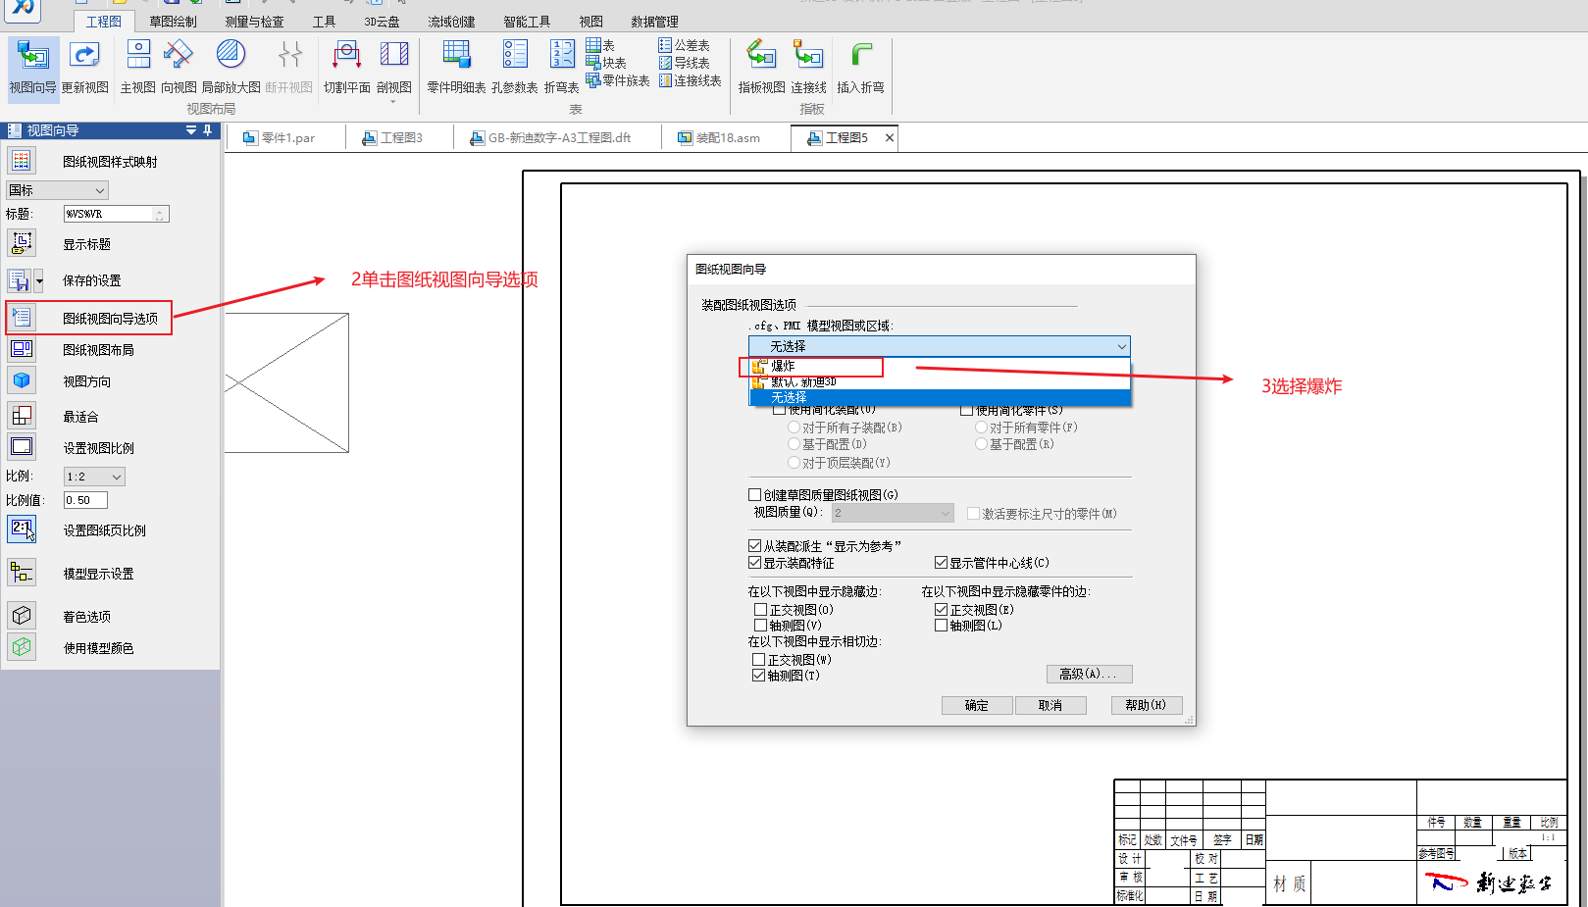Click the 图纸视图布局 layout icon
Screen dimensions: 1588x907
(x=22, y=349)
